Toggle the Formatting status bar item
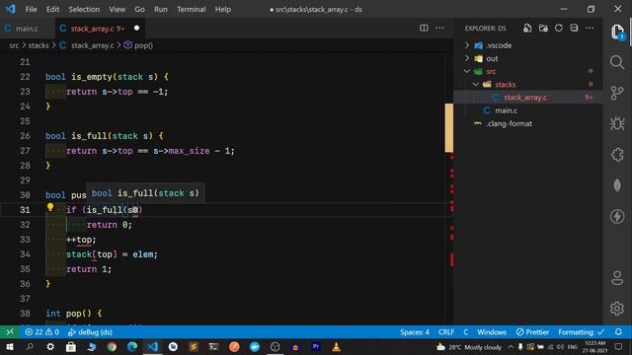Screen dimensions: 632x355 [x=581, y=332]
